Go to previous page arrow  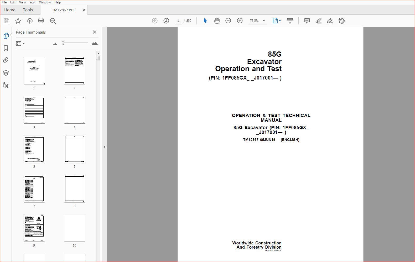pos(155,21)
